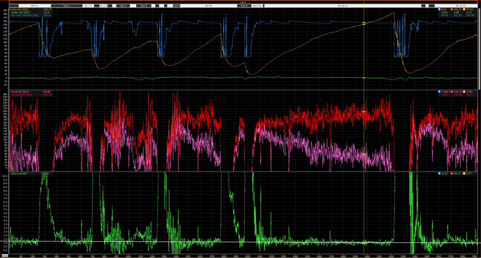Click the Lap 4 label bar
Viewport: 481px width, 258px height.
click(243, 2)
